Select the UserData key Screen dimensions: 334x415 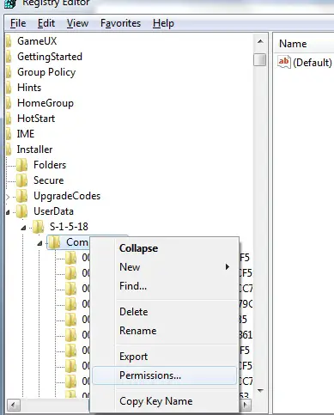[53, 211]
